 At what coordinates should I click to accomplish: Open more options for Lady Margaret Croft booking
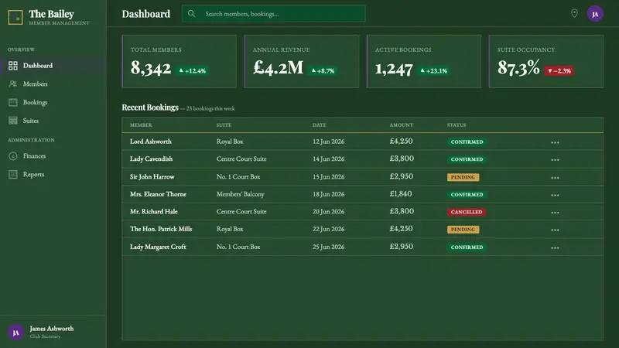click(x=555, y=247)
